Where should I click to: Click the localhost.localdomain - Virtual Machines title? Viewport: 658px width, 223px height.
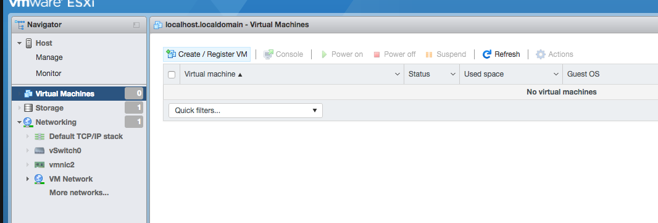tap(237, 25)
